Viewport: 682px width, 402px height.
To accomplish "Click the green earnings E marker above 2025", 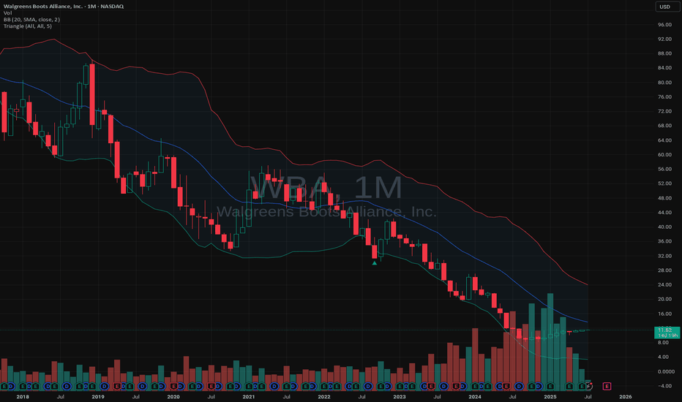I will pos(550,386).
